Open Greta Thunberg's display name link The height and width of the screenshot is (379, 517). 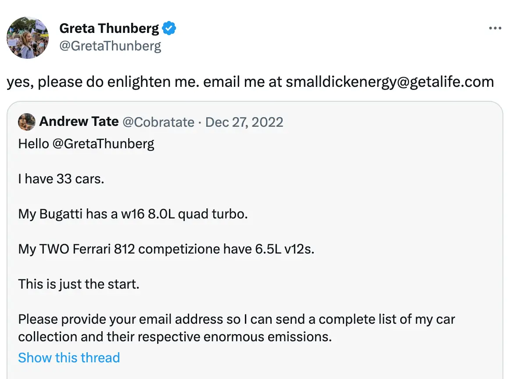[109, 29]
